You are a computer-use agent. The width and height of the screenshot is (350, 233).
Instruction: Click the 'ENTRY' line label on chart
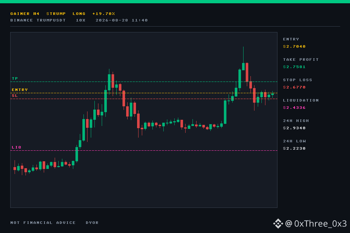[20, 90]
